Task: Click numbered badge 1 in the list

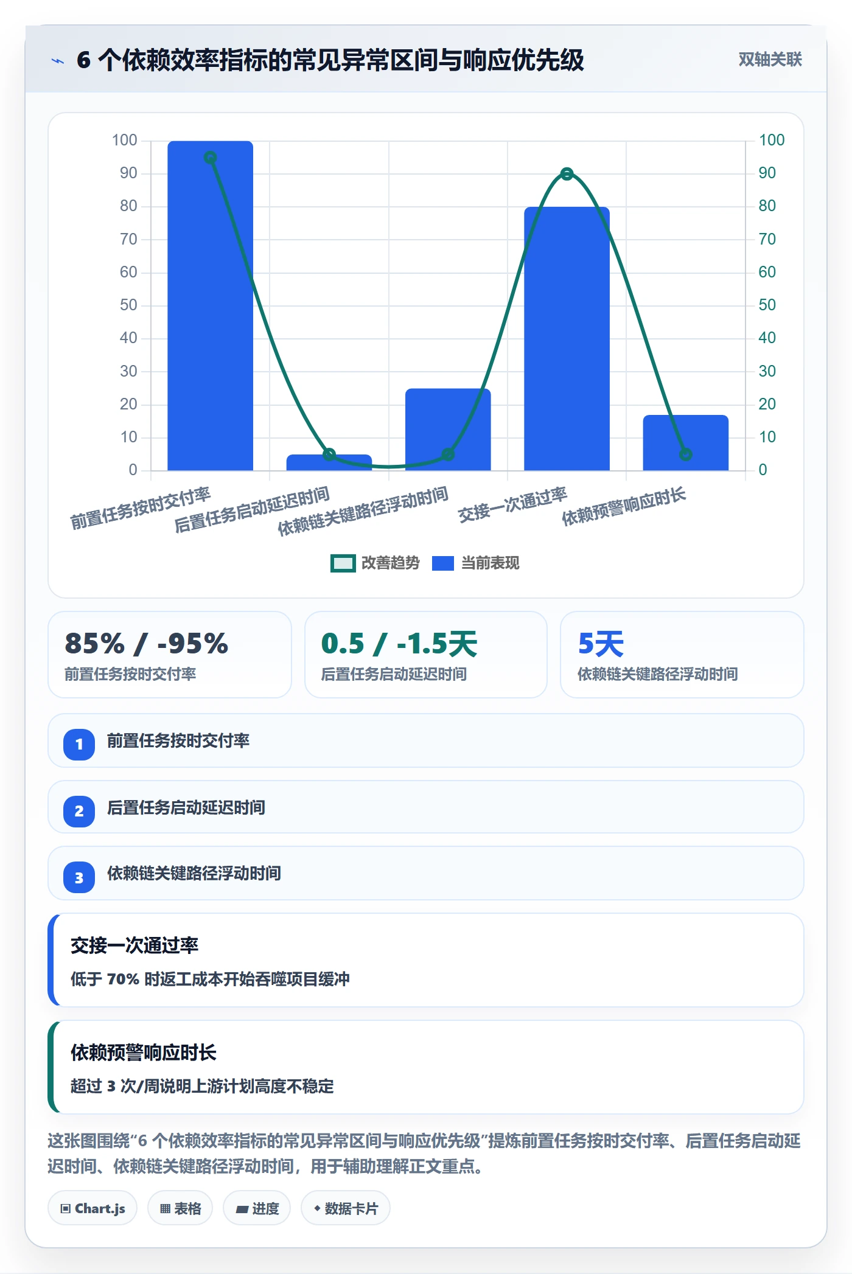Action: (79, 744)
